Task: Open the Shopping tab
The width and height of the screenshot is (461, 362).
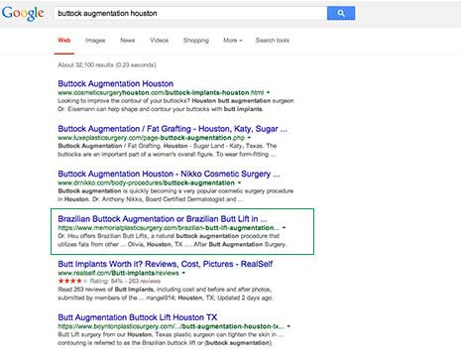Action: click(196, 41)
